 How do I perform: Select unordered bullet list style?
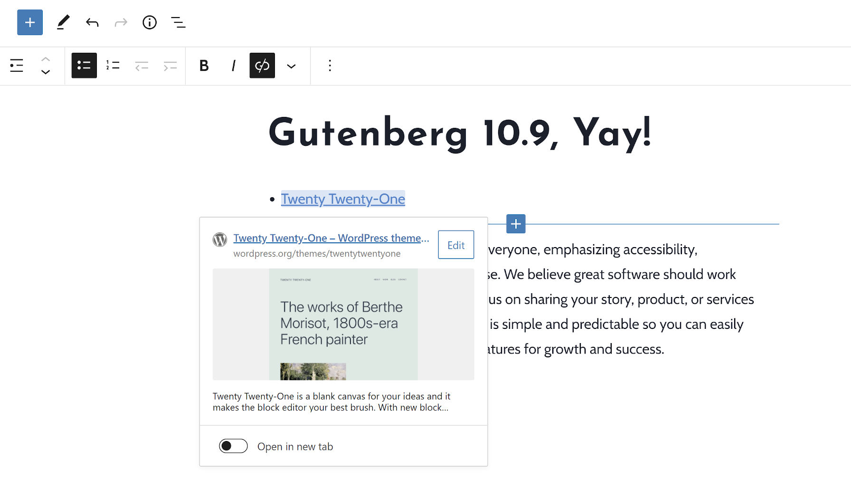coord(84,66)
